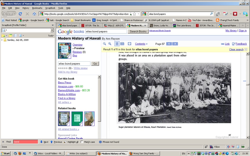The width and height of the screenshot is (250, 156).
Task: Bookmark this page with the star
Action: tap(134, 14)
